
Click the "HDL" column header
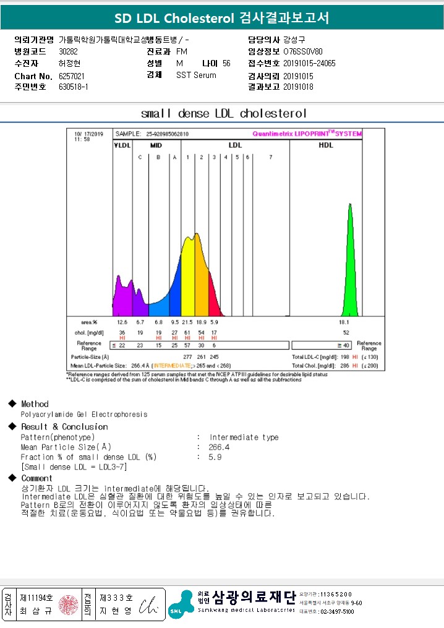coord(326,145)
